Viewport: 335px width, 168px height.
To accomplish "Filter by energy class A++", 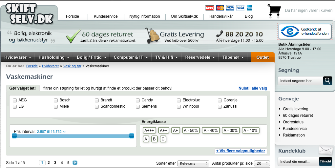I will (164, 130).
